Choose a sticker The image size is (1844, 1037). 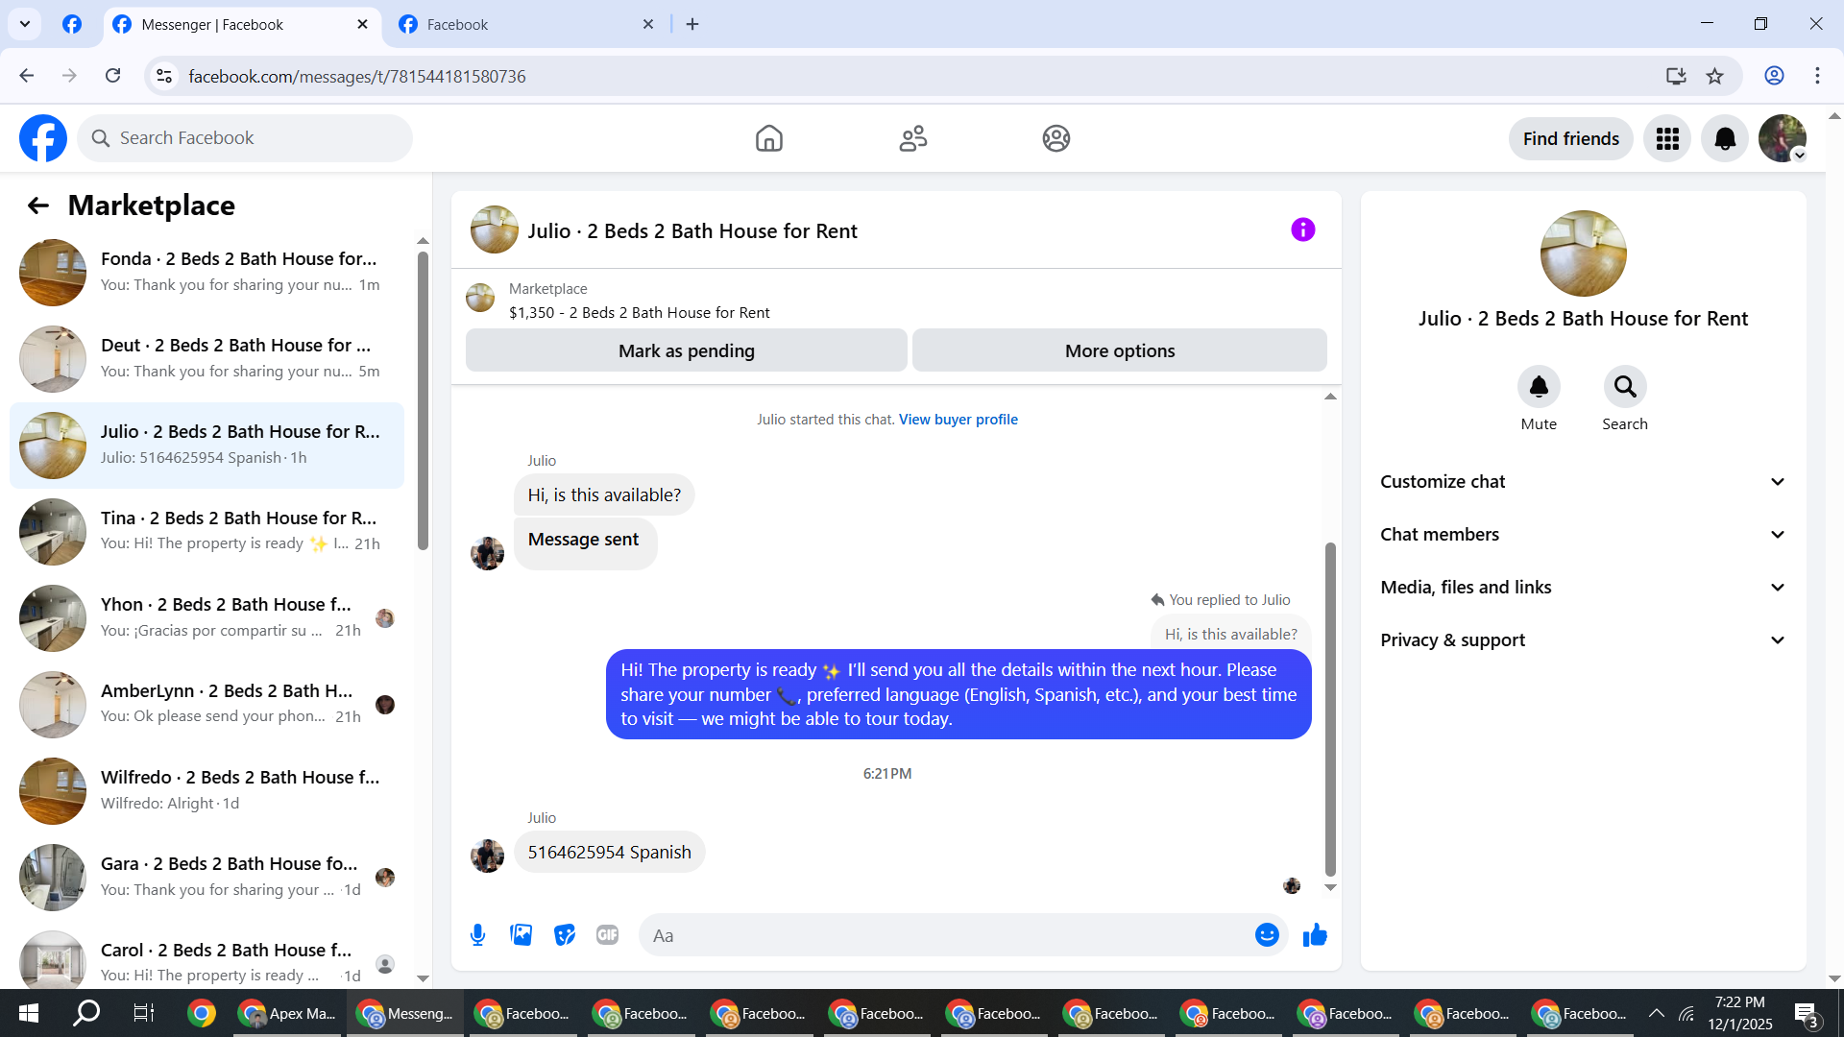pyautogui.click(x=565, y=935)
